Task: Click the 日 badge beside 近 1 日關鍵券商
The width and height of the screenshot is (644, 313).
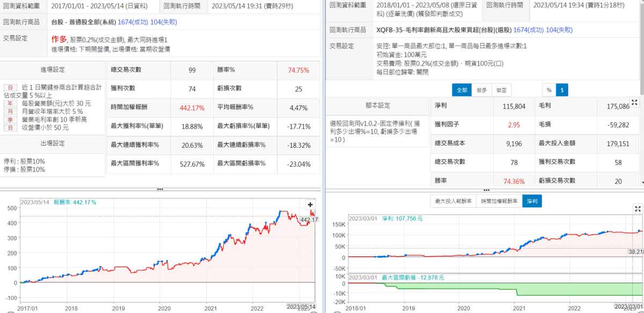Action: tap(9, 87)
